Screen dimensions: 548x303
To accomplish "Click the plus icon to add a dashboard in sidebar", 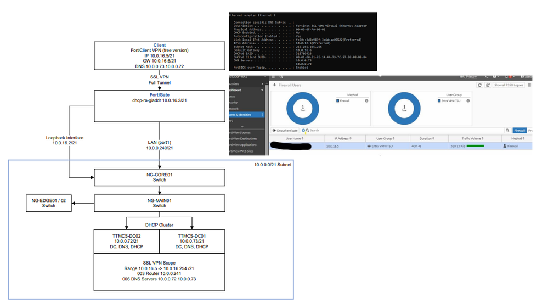I will click(x=242, y=127).
